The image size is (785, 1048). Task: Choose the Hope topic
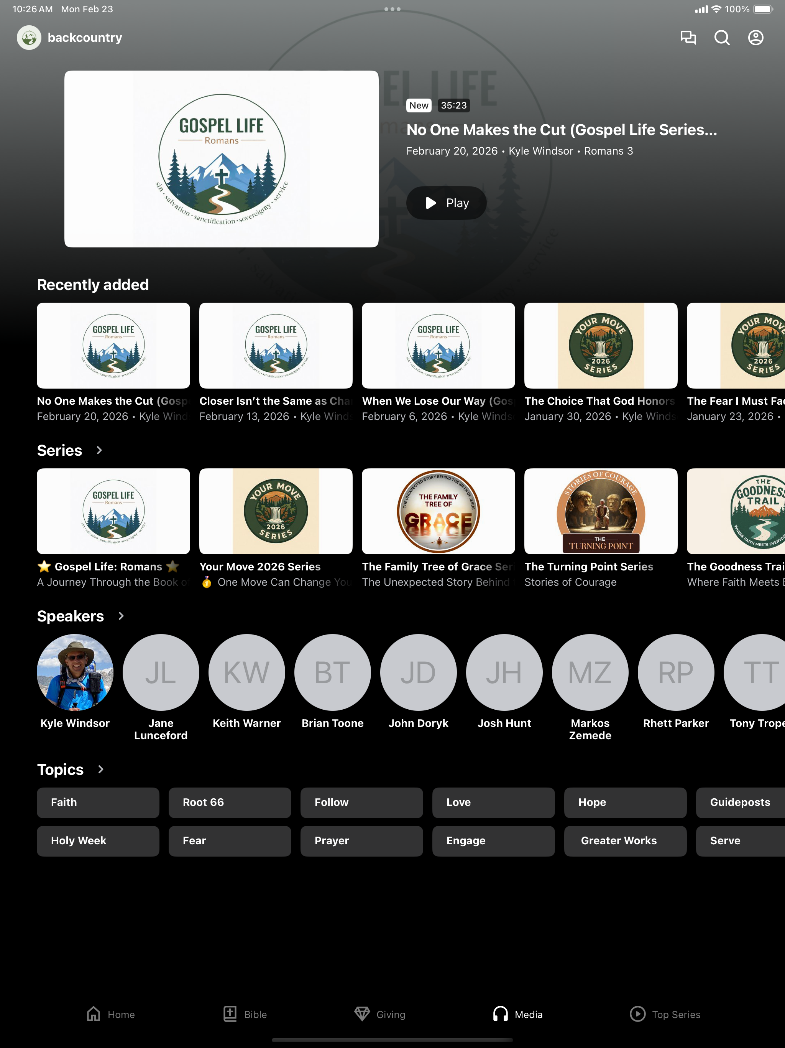point(626,802)
